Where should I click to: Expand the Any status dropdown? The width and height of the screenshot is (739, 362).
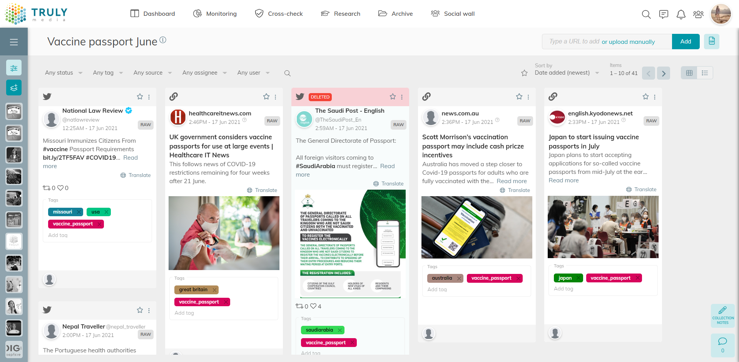64,73
